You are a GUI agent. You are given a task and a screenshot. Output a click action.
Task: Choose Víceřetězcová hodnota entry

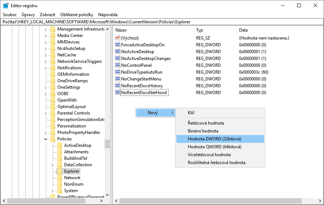point(220,154)
